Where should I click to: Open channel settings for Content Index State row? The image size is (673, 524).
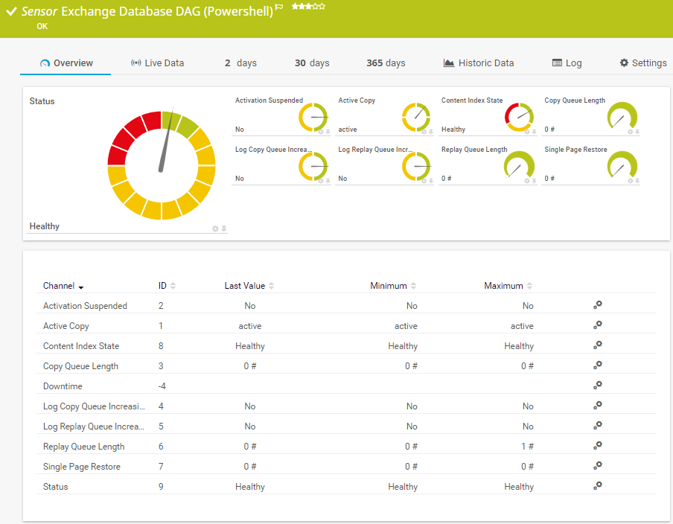coord(597,345)
